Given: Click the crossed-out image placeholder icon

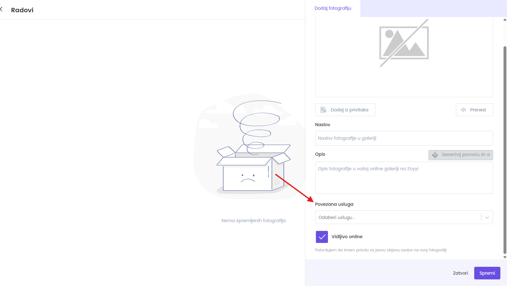Looking at the screenshot, I should pyautogui.click(x=404, y=43).
